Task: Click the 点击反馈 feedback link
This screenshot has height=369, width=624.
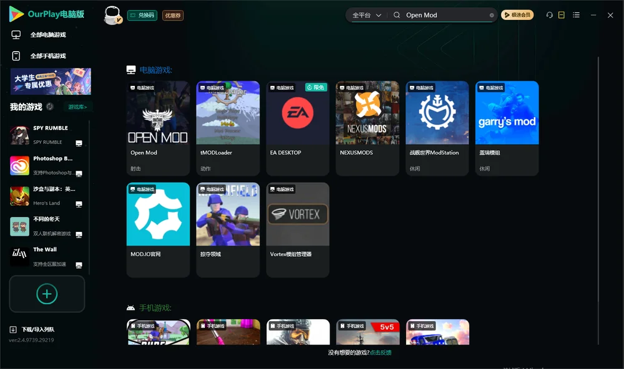Action: click(381, 353)
